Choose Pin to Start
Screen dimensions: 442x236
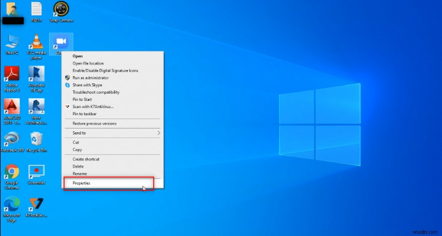[x=113, y=99]
